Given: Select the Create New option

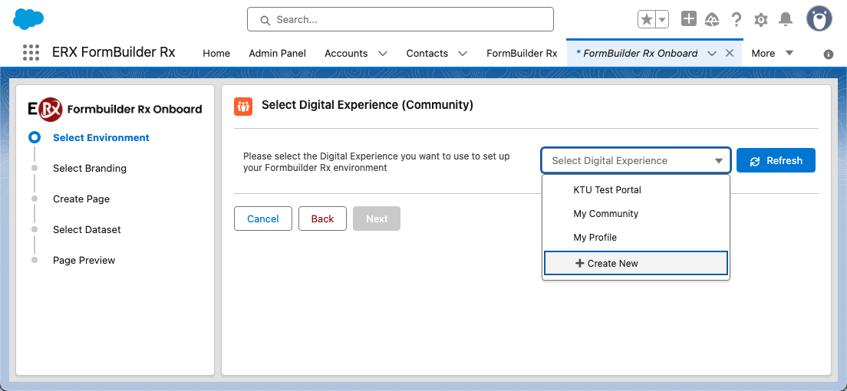Looking at the screenshot, I should point(636,263).
